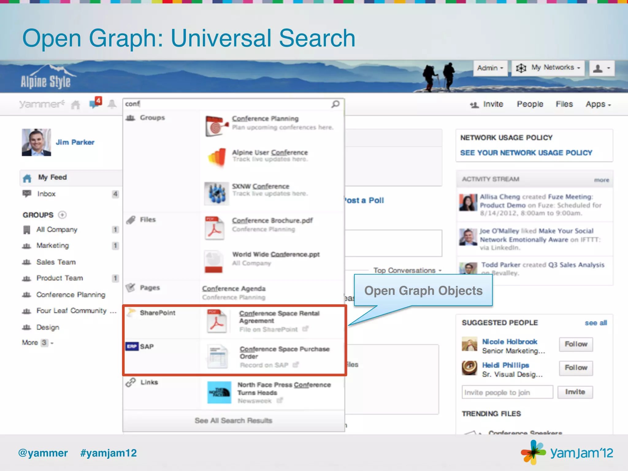The image size is (628, 471).
Task: Click the Invite people to join field
Action: pyautogui.click(x=507, y=392)
